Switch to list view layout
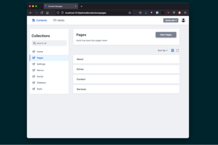Screen dimensions: 218x145 173,50
